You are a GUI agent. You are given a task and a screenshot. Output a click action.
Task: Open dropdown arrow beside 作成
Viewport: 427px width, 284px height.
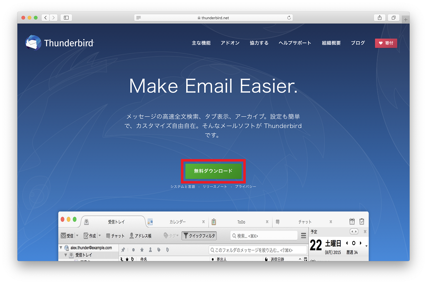pyautogui.click(x=100, y=236)
